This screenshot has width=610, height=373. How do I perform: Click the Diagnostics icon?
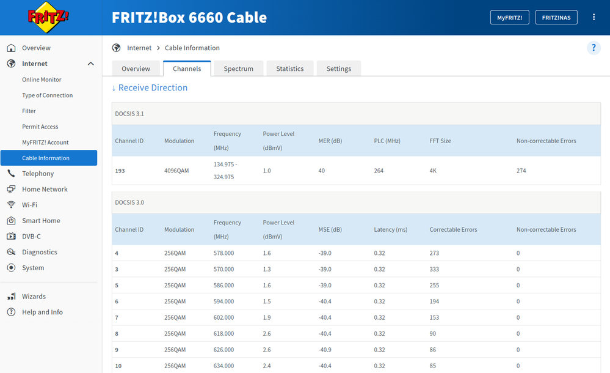pos(11,252)
